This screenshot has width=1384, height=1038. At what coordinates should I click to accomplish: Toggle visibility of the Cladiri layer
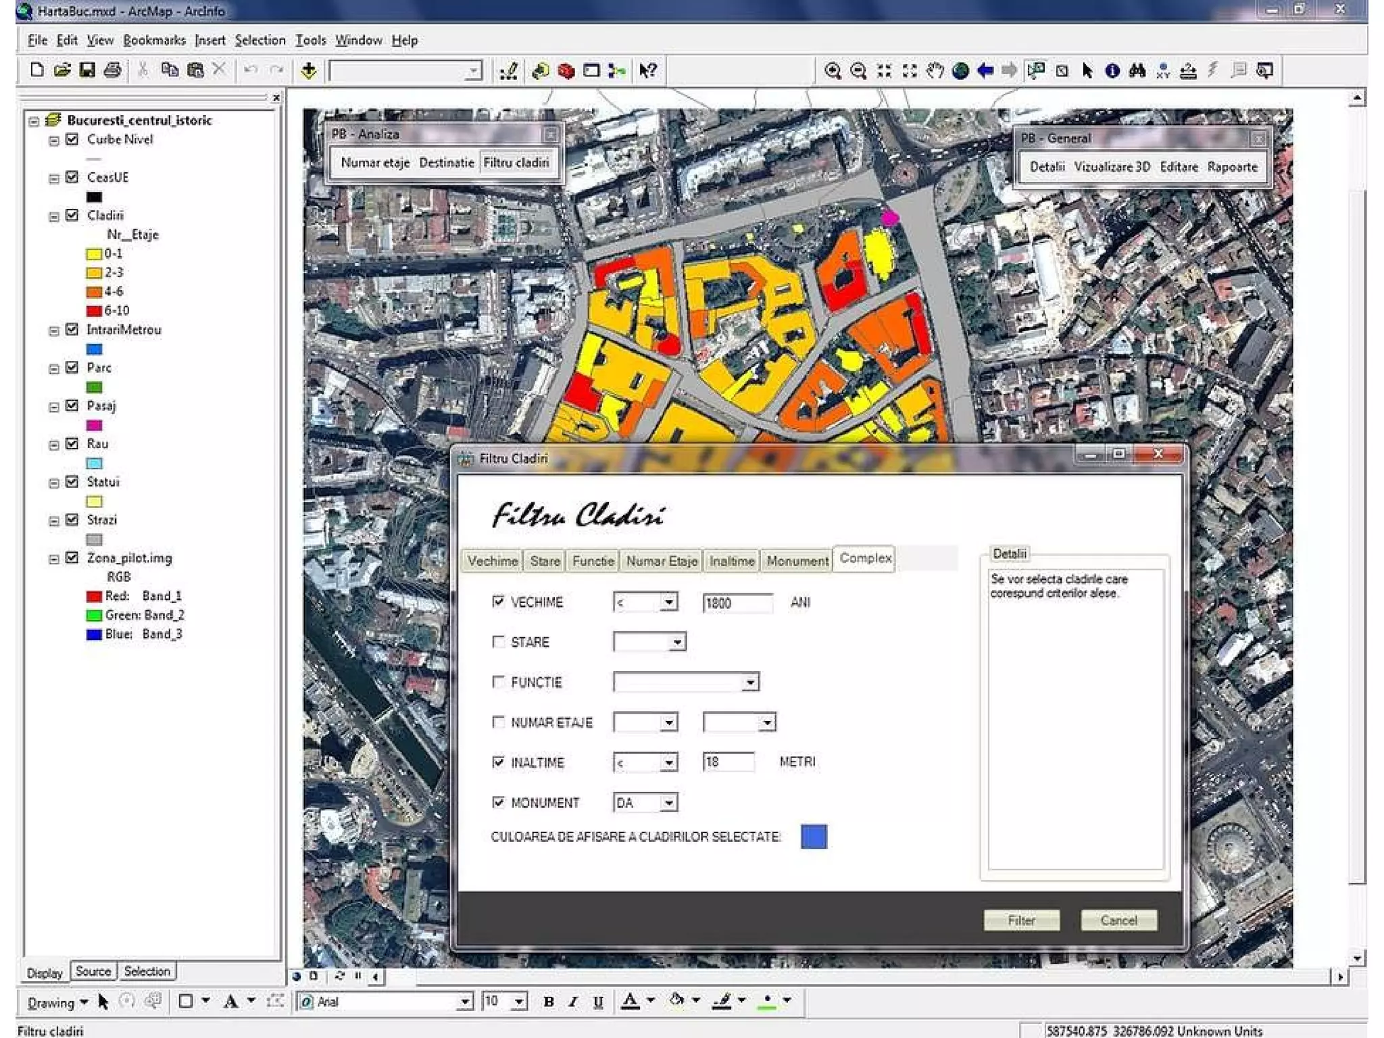tap(72, 215)
